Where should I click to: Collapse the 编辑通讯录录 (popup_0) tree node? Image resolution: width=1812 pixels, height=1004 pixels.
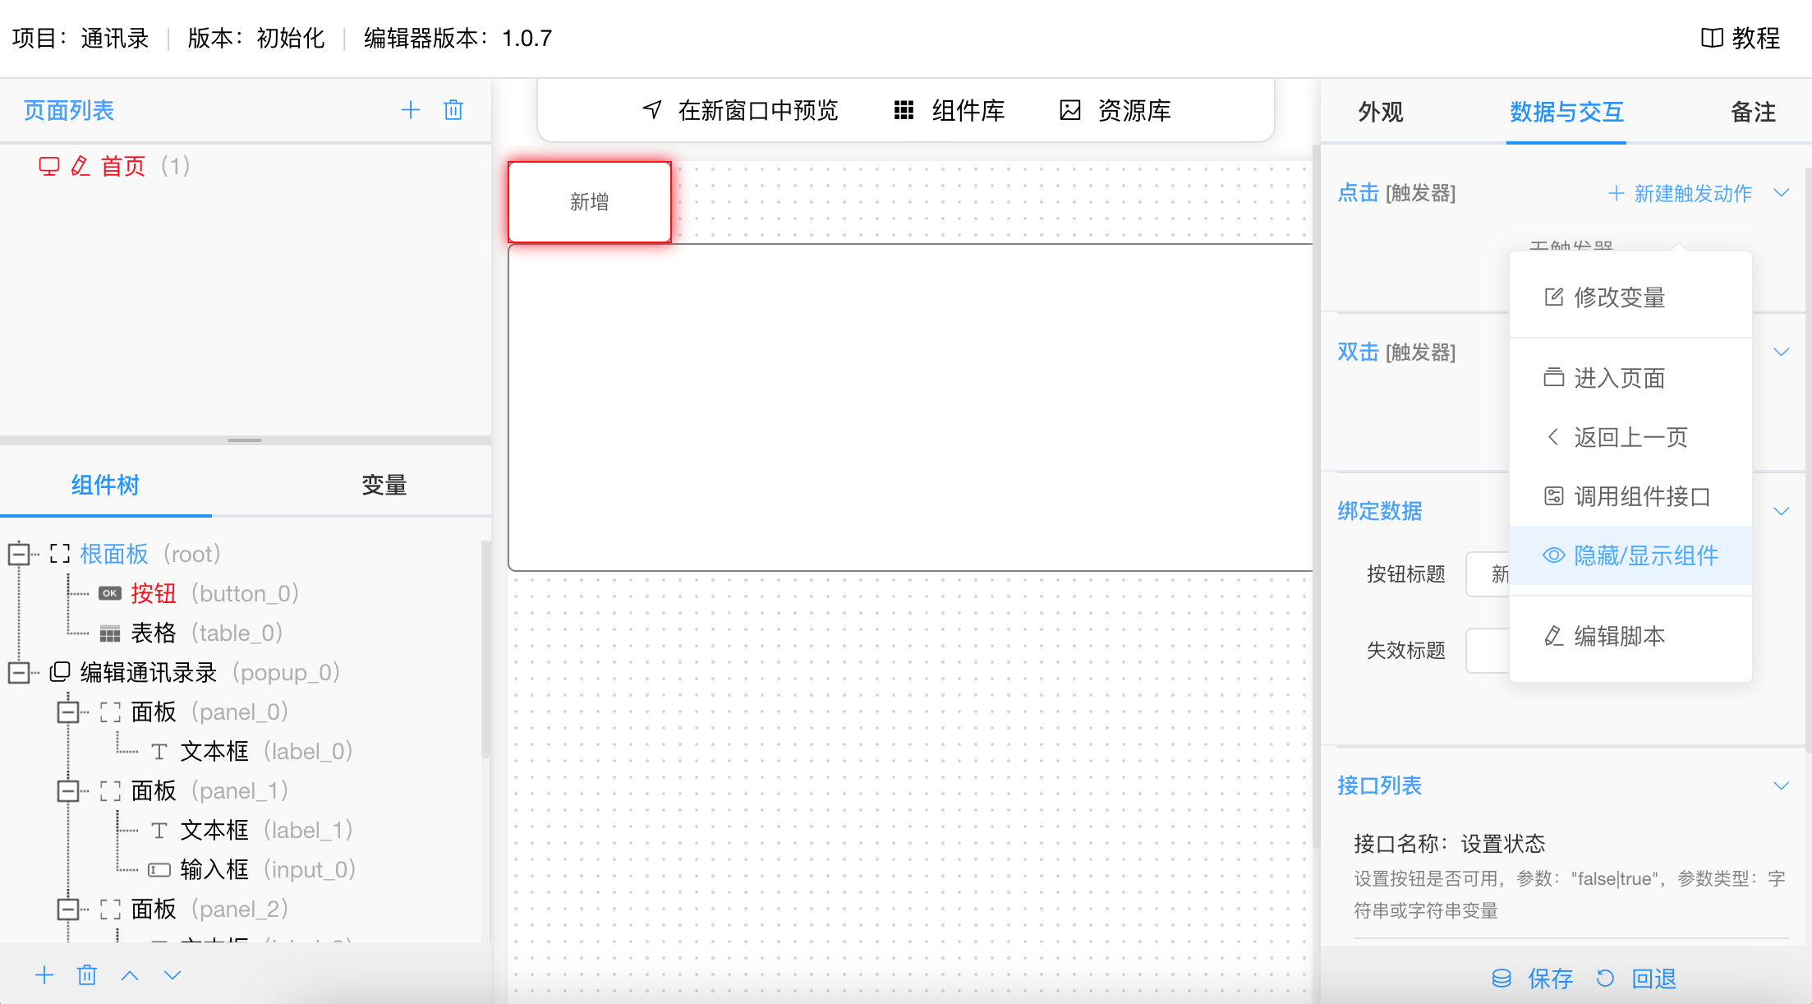pyautogui.click(x=19, y=672)
